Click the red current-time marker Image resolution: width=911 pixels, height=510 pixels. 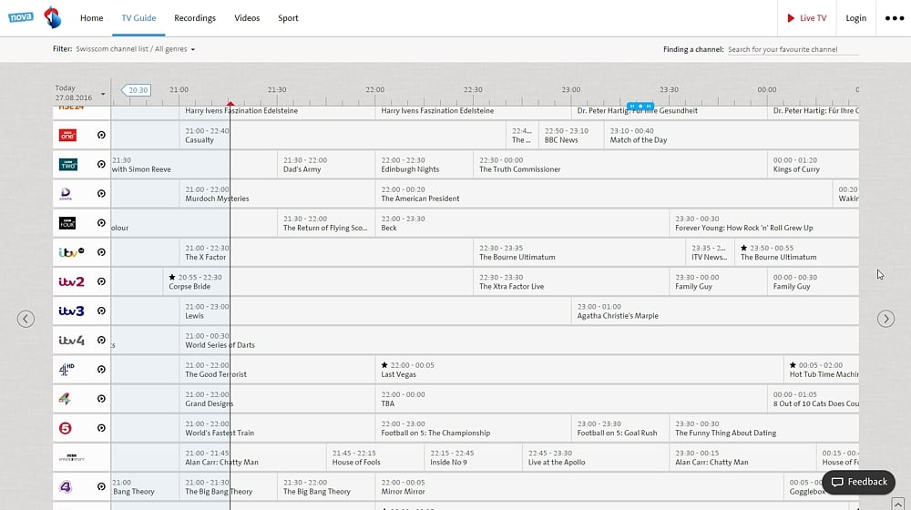[x=230, y=104]
